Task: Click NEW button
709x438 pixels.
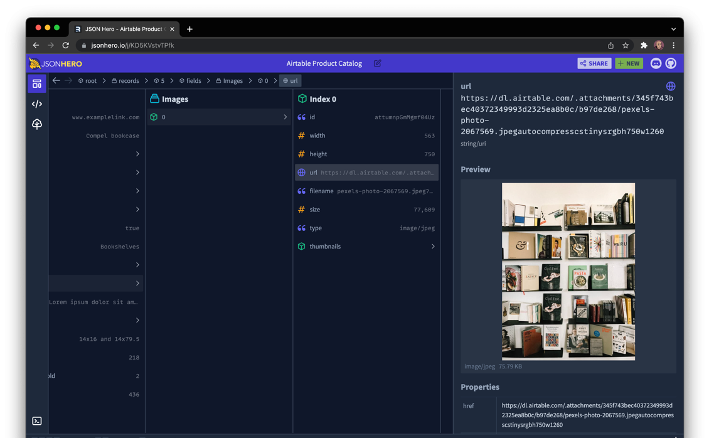Action: pos(629,63)
